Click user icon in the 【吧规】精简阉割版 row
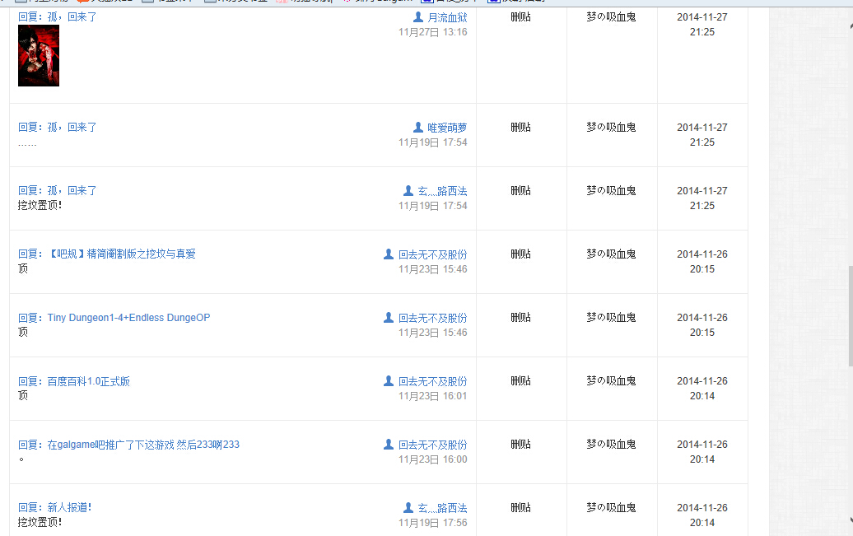 point(389,254)
